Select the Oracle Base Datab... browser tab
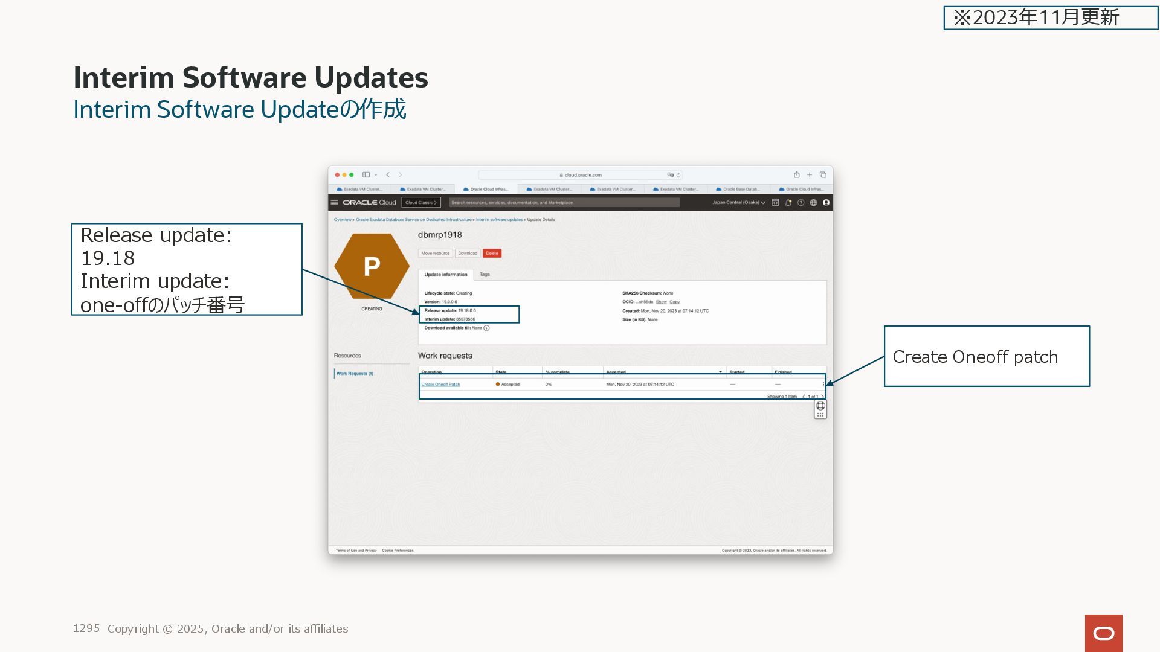 738,190
